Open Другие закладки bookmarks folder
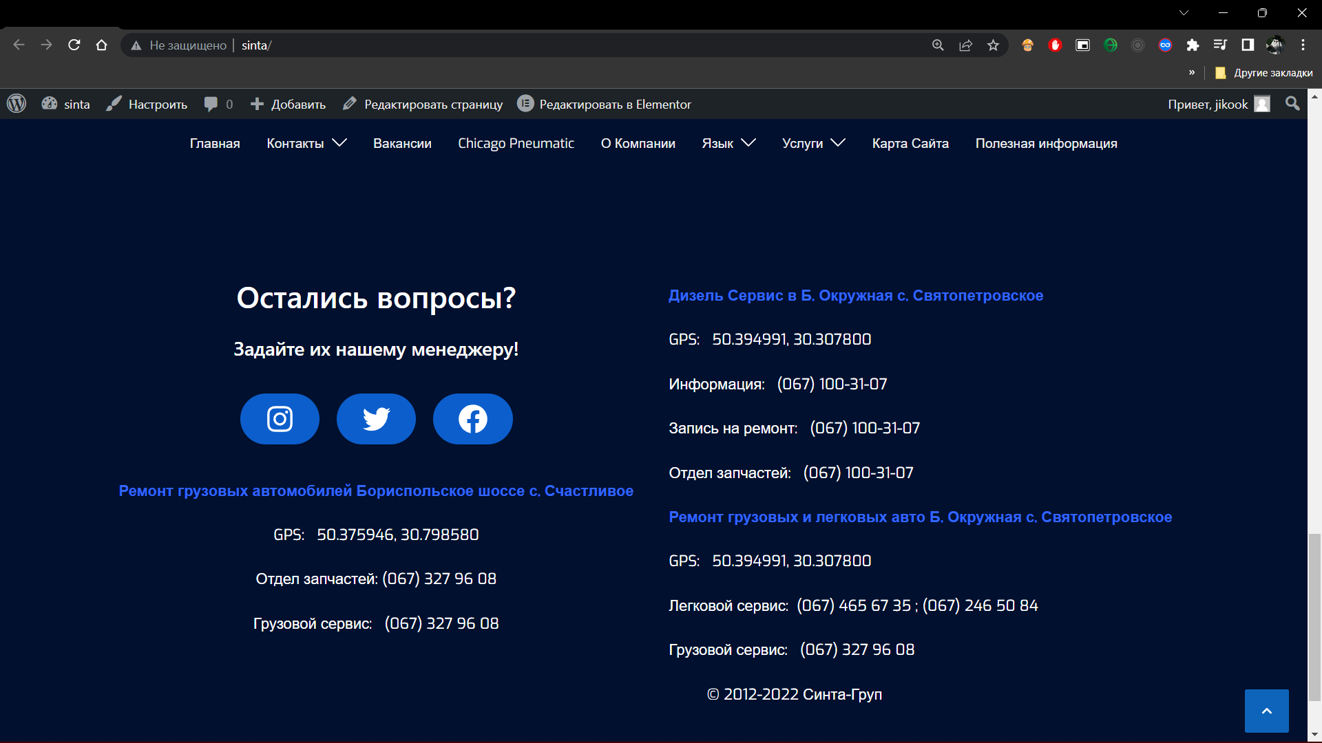The width and height of the screenshot is (1322, 743). [1264, 73]
